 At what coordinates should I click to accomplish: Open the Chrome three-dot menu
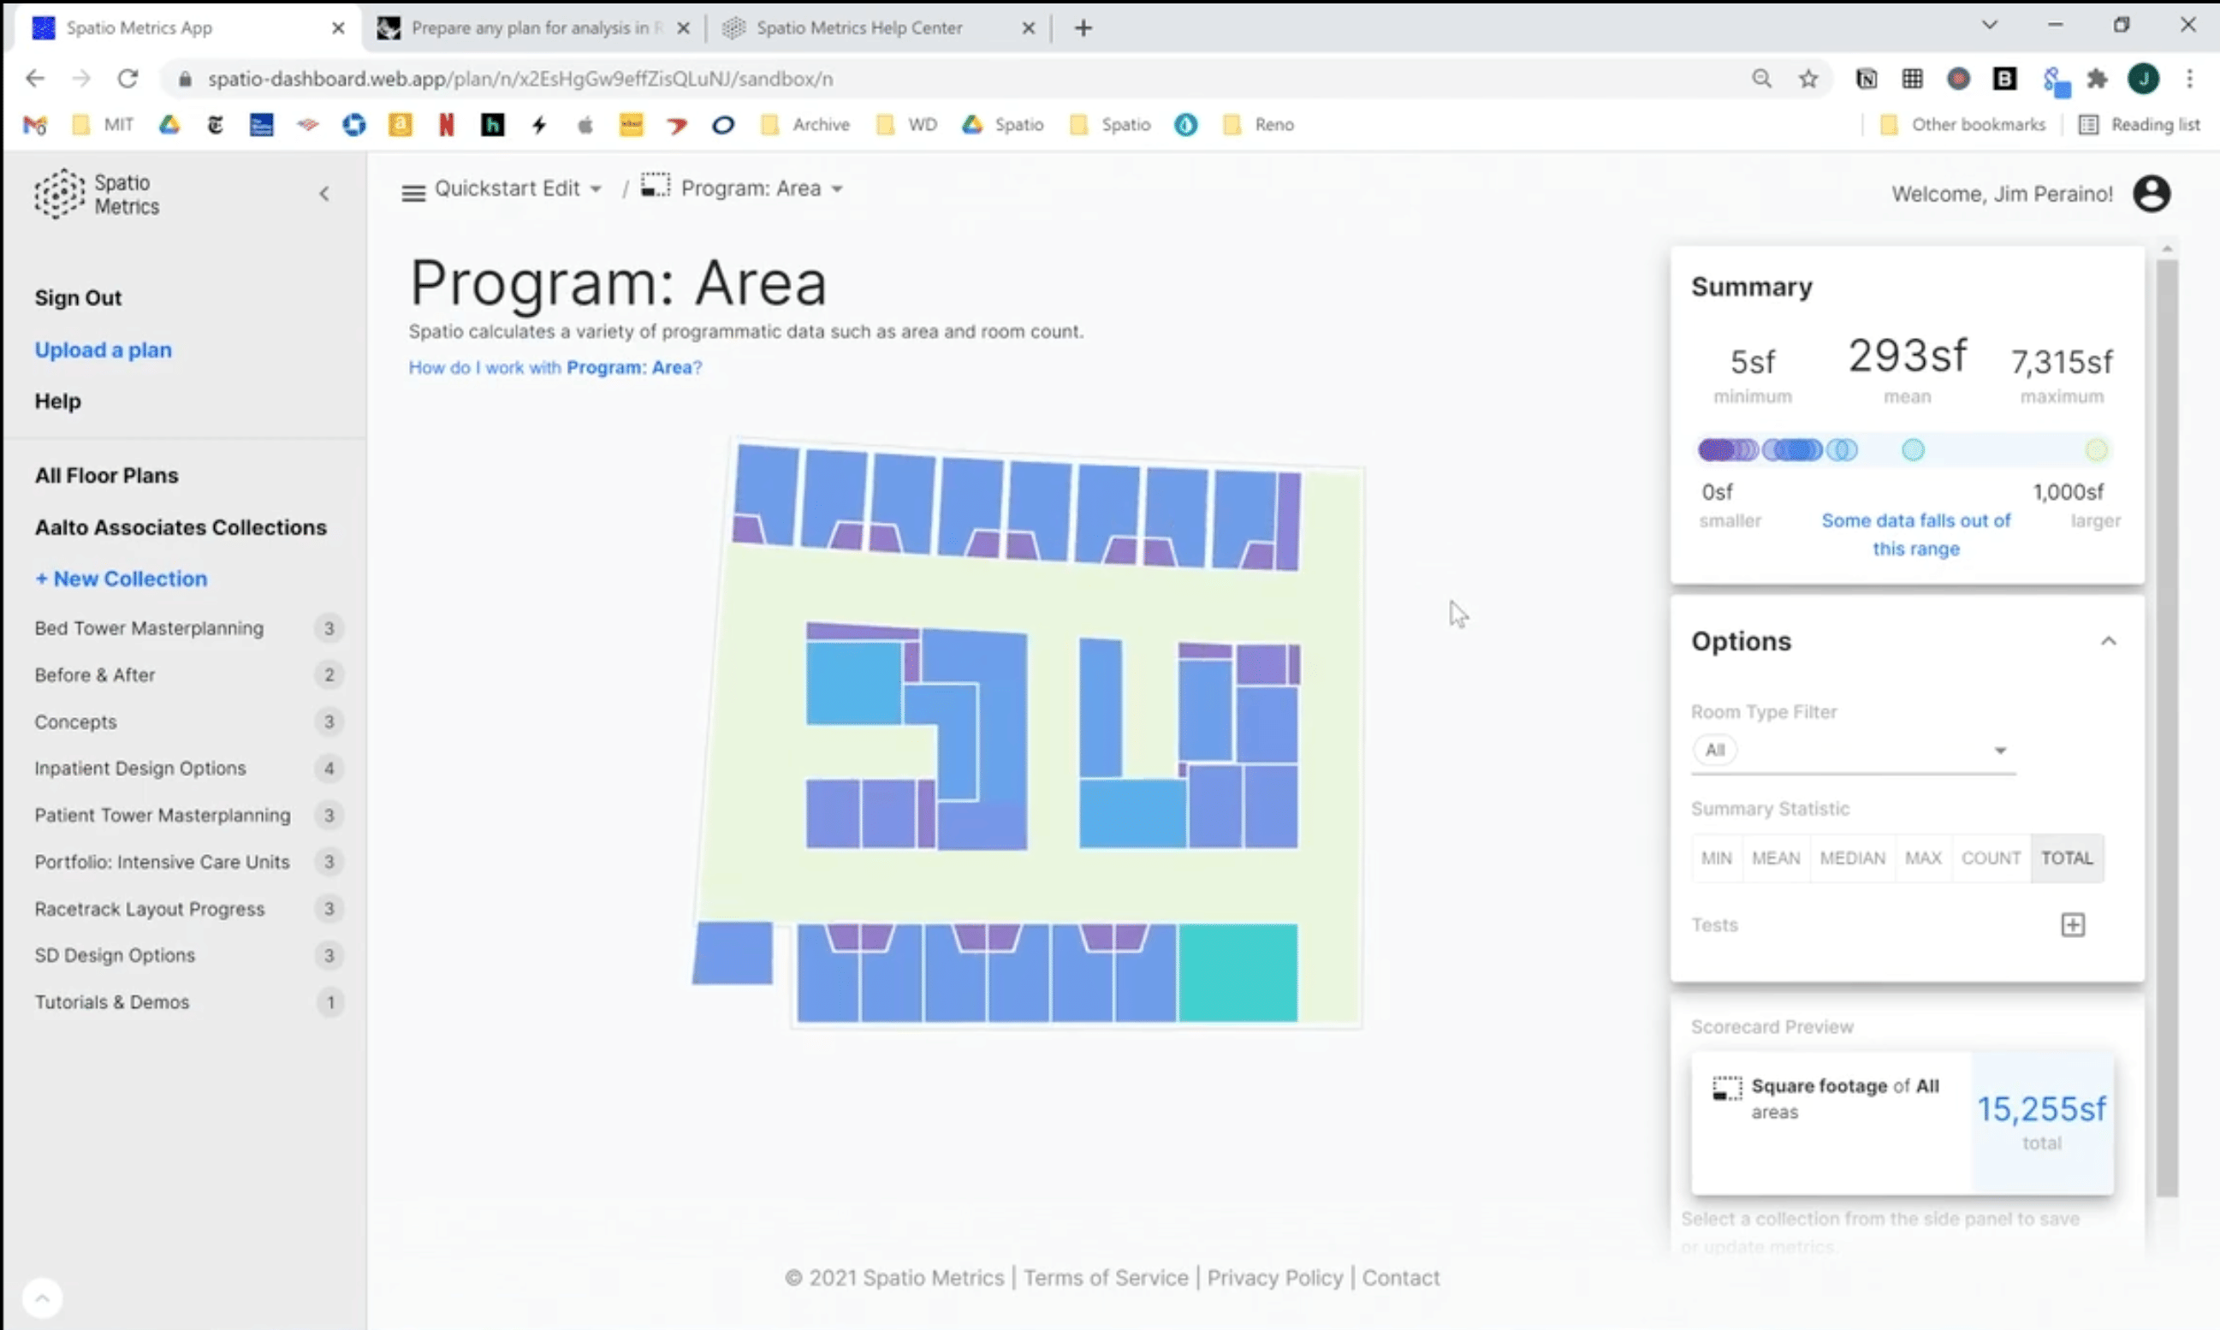pyautogui.click(x=2188, y=79)
